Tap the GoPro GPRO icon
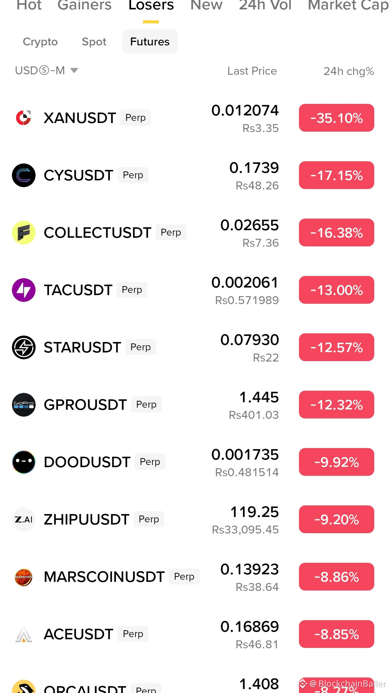 point(24,405)
